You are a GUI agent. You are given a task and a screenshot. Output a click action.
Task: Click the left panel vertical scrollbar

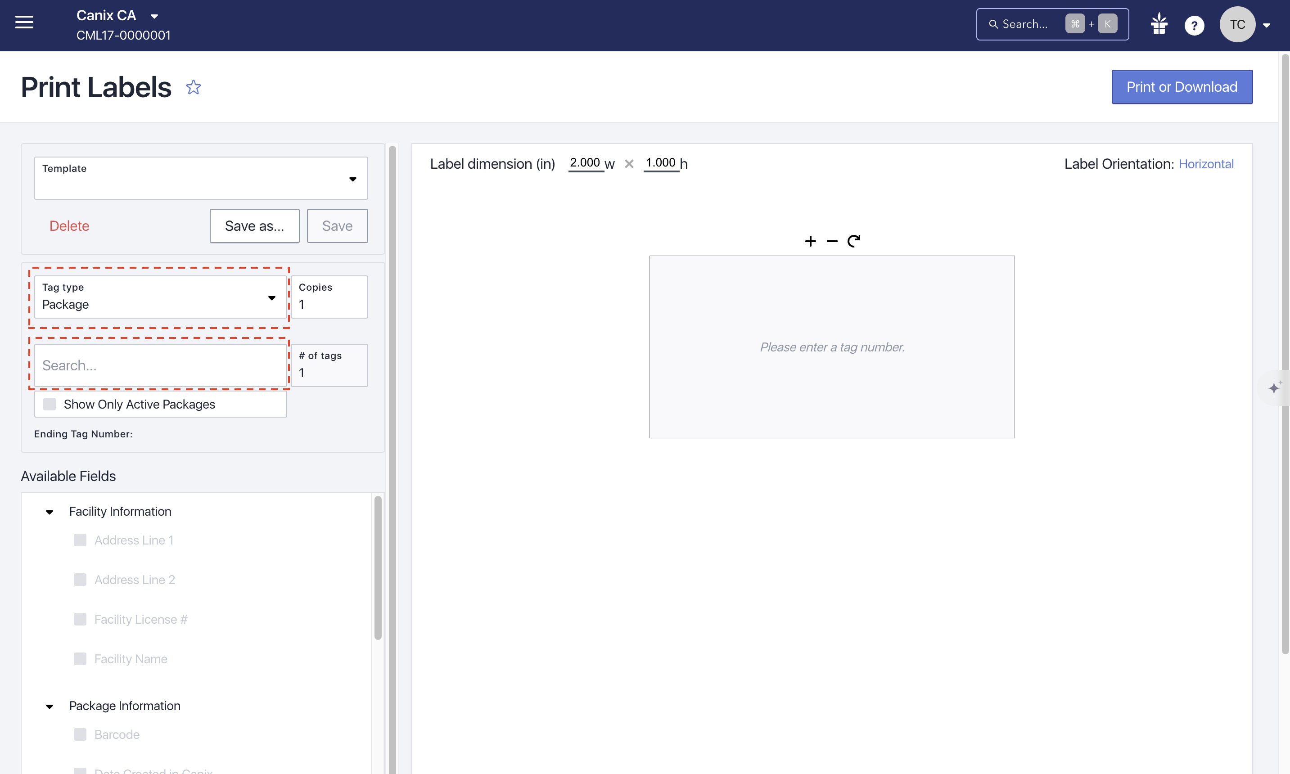click(392, 459)
